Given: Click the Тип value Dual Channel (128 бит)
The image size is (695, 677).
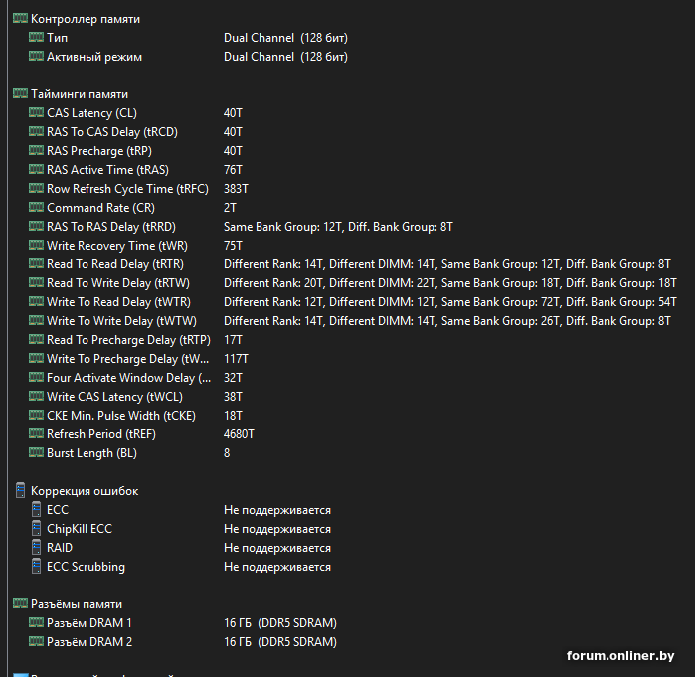Looking at the screenshot, I should tap(286, 38).
